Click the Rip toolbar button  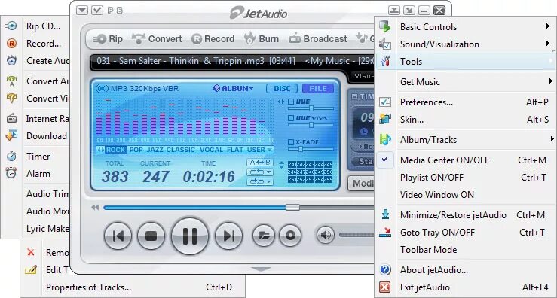pyautogui.click(x=108, y=38)
